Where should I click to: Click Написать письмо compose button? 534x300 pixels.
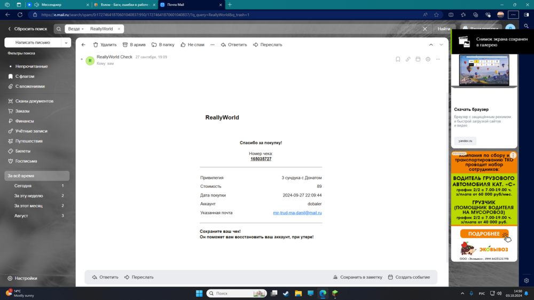33,43
